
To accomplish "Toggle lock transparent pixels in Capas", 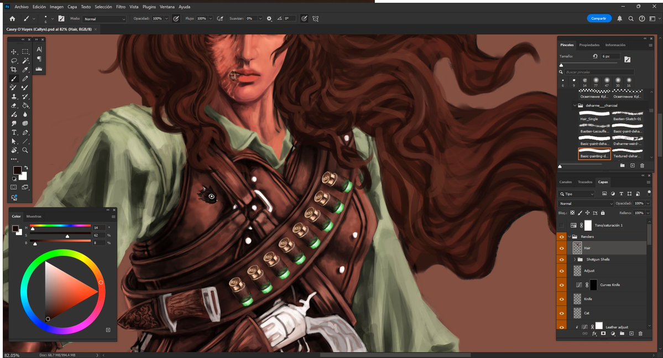I will [572, 213].
